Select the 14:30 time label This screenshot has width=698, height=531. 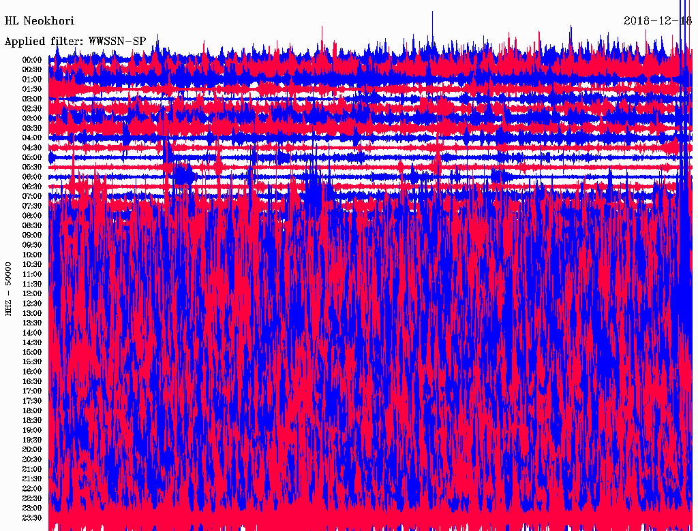coord(32,343)
